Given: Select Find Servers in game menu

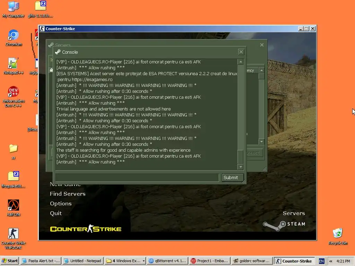Looking at the screenshot, I should 68,194.
